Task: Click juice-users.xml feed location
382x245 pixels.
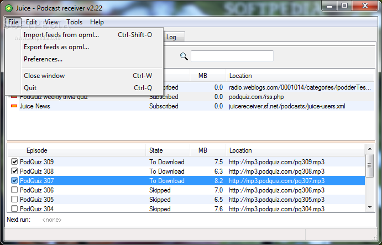Action: point(287,106)
